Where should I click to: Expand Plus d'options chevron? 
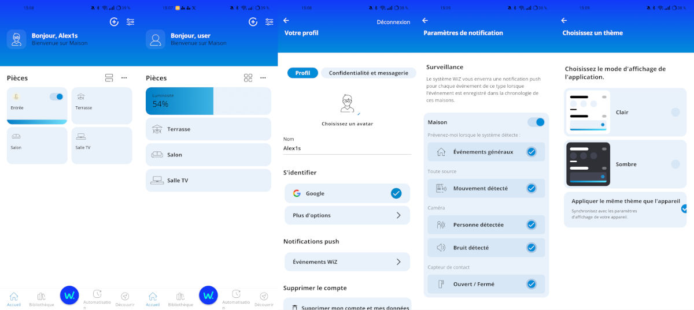398,215
